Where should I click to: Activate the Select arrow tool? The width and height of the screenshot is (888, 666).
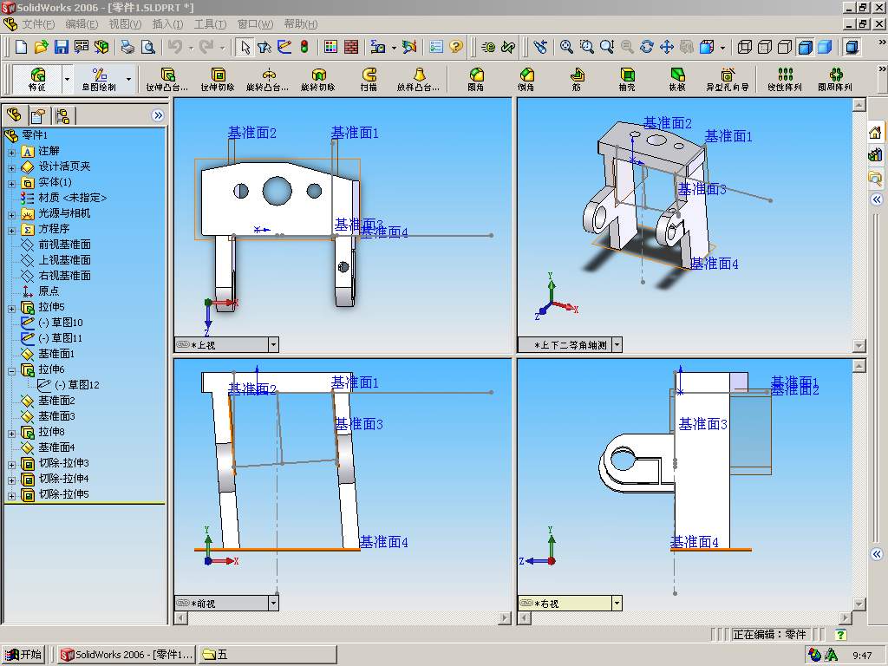(245, 47)
